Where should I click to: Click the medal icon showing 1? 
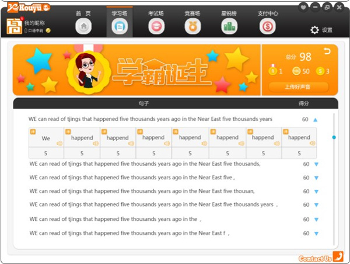tap(272, 71)
